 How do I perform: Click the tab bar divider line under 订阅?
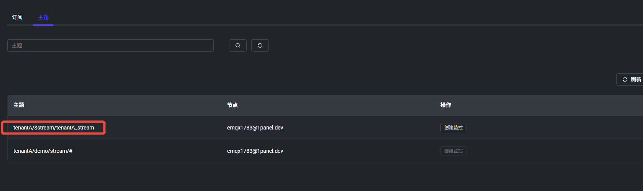[x=17, y=25]
